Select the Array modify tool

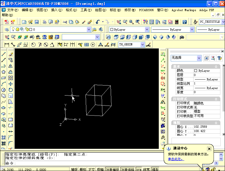(11, 78)
